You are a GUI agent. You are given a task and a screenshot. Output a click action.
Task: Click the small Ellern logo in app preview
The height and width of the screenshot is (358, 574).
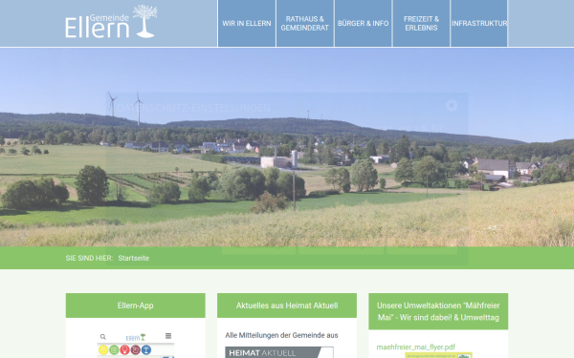click(136, 338)
